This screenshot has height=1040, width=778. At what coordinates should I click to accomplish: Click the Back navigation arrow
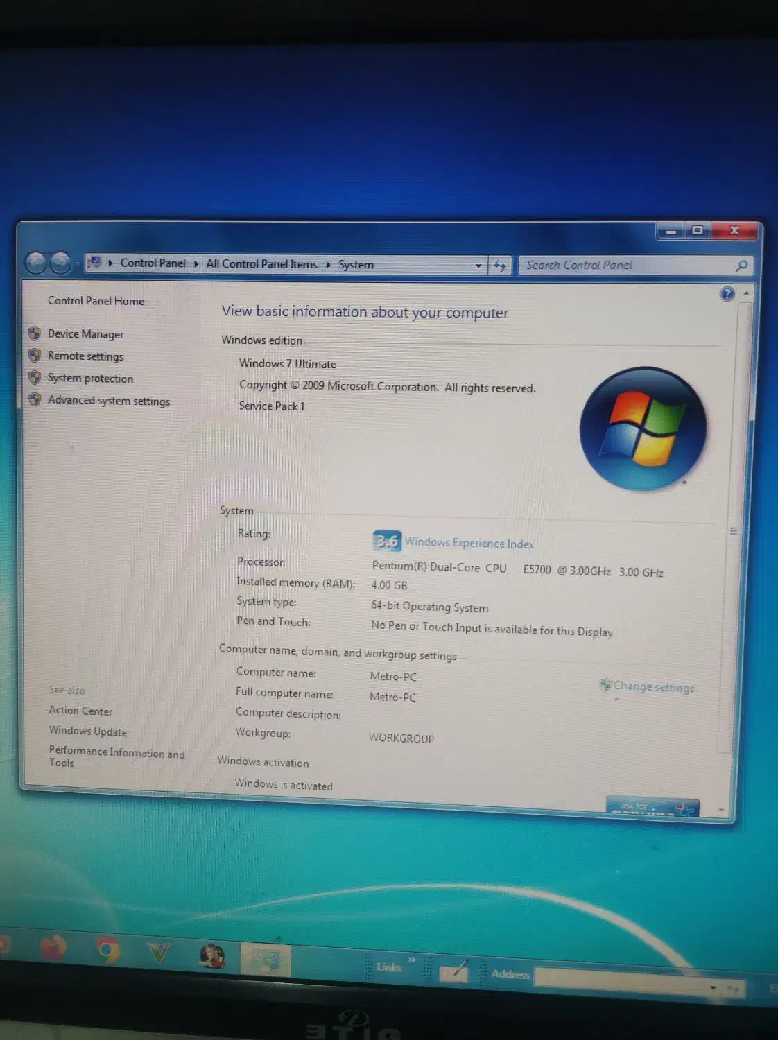coord(36,263)
